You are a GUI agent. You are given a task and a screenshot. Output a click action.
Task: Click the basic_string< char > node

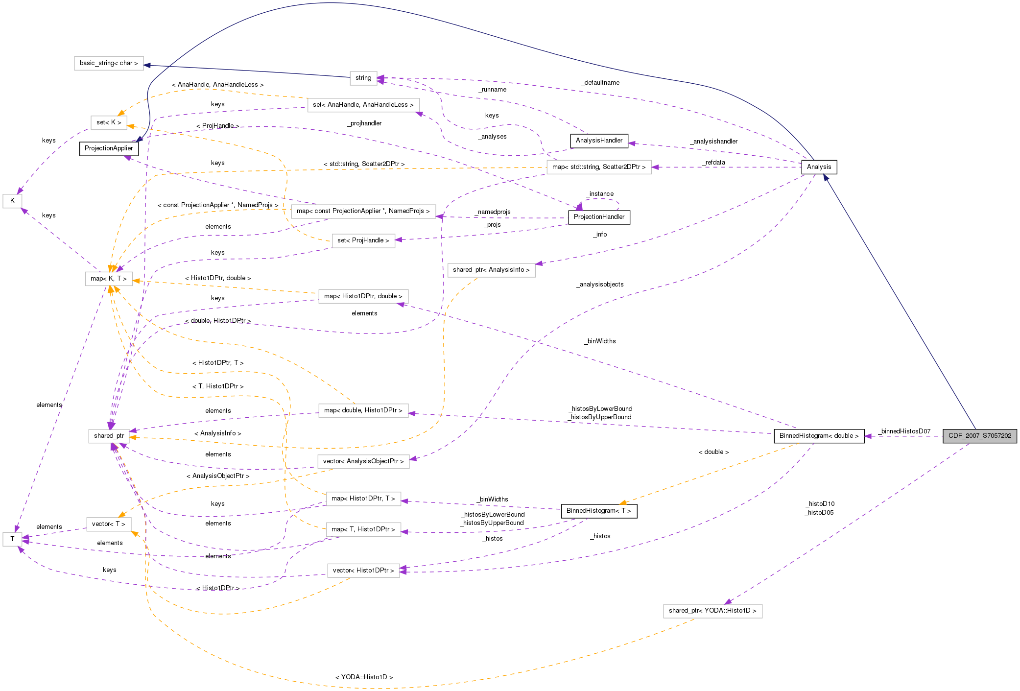(109, 63)
